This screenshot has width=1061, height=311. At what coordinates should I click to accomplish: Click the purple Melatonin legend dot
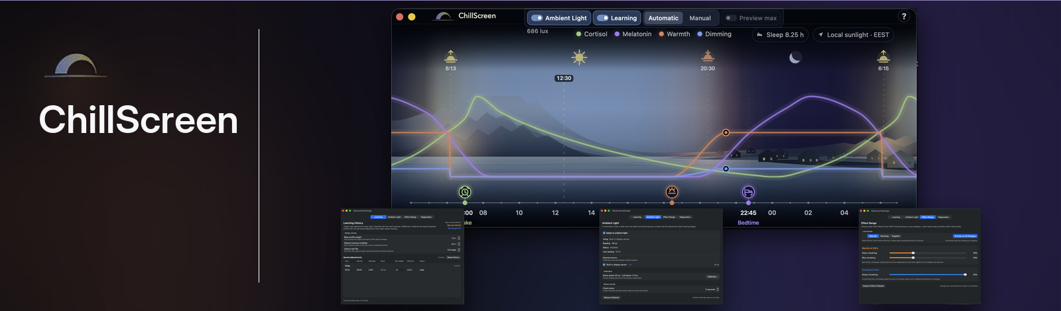pos(617,34)
